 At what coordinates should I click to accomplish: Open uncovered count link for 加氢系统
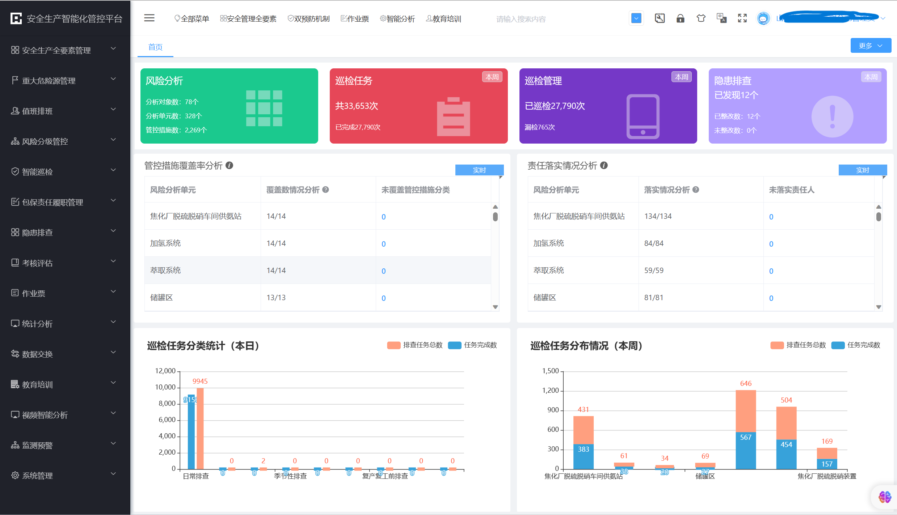click(383, 244)
